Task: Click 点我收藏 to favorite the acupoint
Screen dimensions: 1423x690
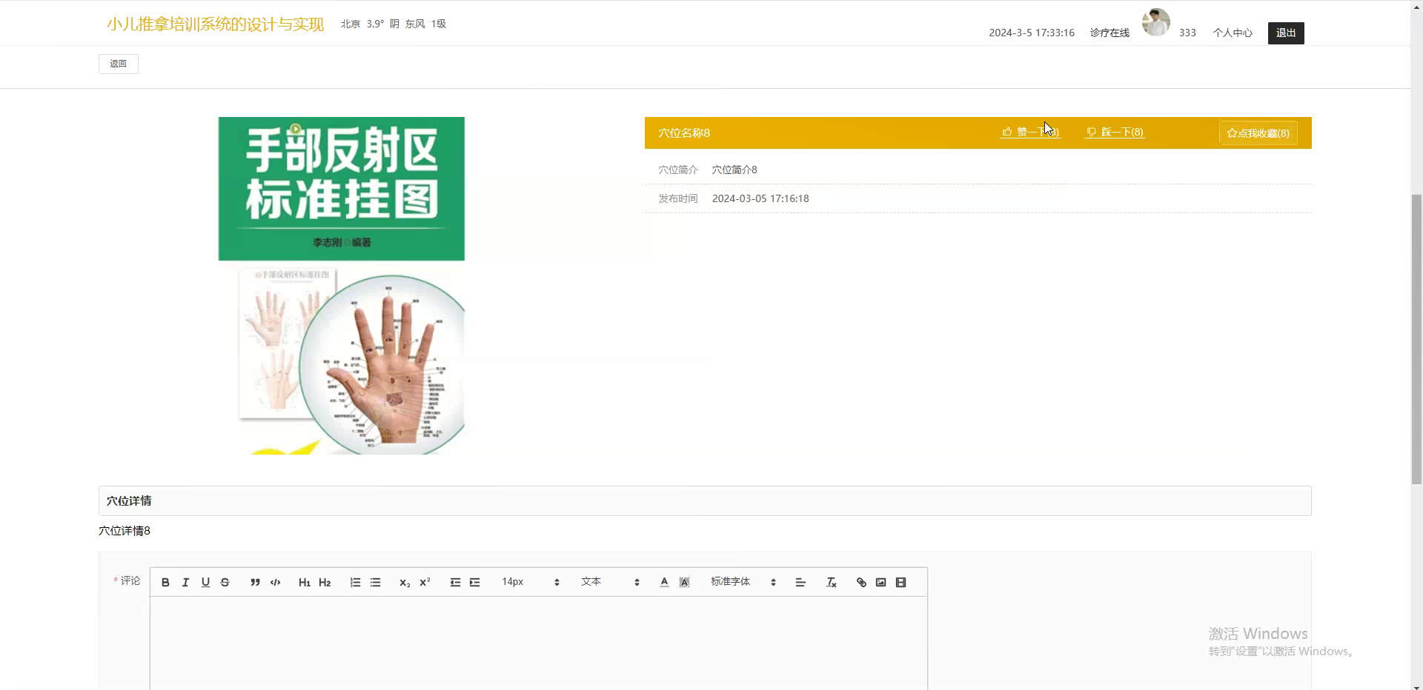Action: point(1258,133)
